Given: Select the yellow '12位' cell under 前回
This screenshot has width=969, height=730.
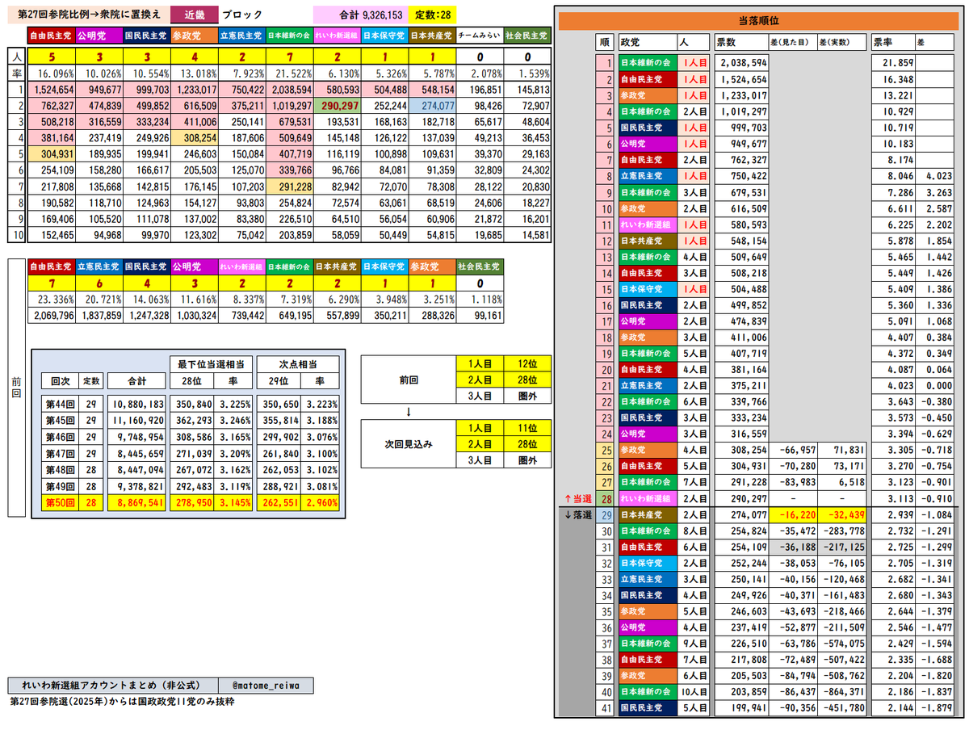Looking at the screenshot, I should (x=528, y=364).
